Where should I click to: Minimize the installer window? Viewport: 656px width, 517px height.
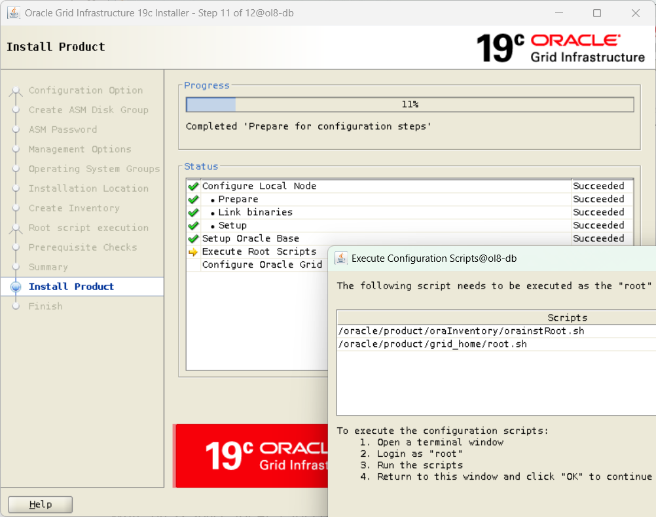559,13
